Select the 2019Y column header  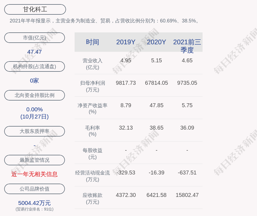point(126,42)
